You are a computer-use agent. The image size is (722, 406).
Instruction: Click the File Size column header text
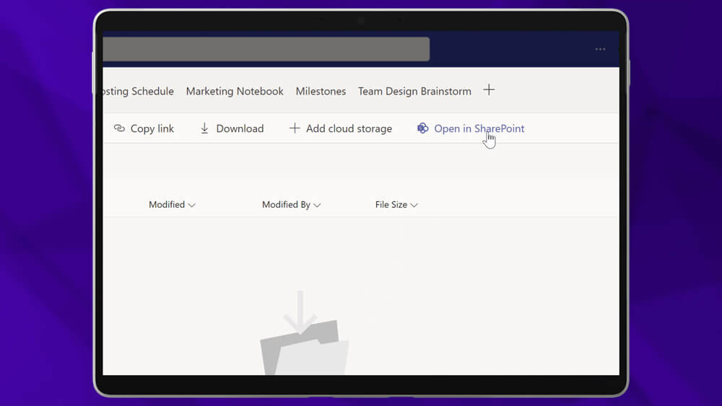(x=391, y=205)
